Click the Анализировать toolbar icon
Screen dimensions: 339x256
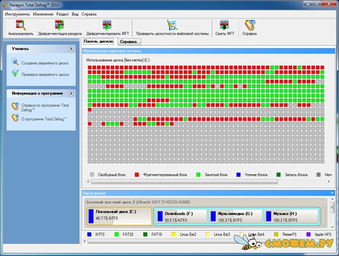click(20, 25)
